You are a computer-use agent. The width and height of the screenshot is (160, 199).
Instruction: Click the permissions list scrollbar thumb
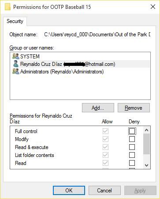tap(146, 144)
